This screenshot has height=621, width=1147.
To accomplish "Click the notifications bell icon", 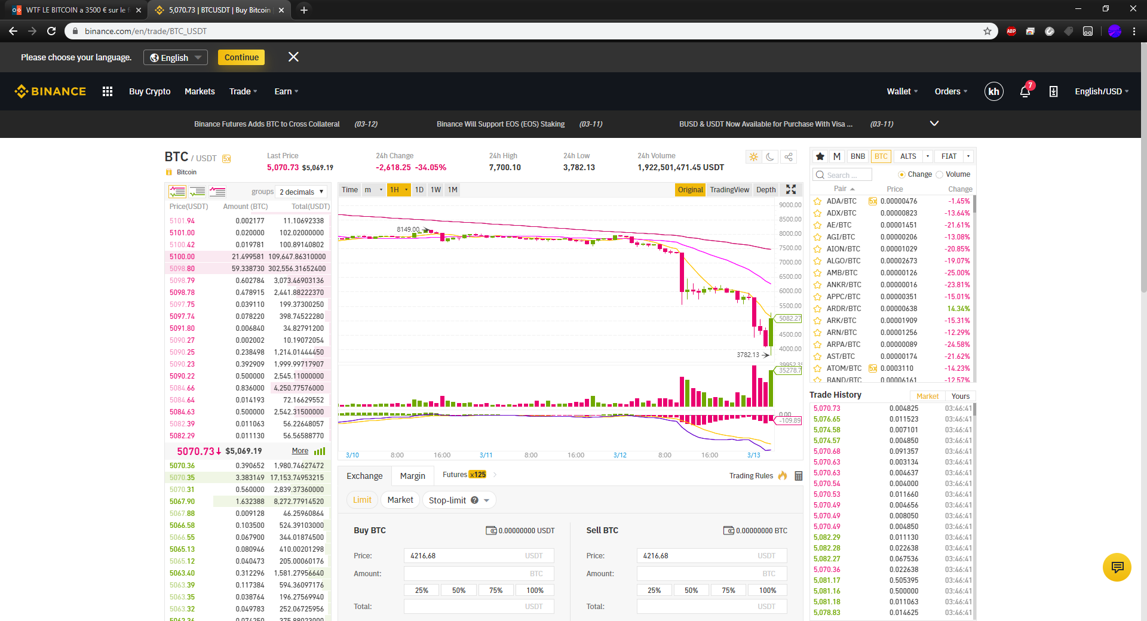I will (x=1025, y=91).
